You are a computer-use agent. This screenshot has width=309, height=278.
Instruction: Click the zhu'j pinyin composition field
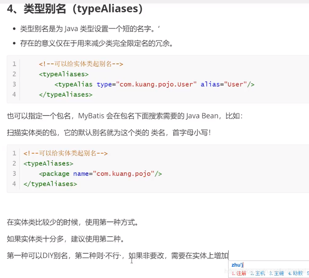click(269, 265)
